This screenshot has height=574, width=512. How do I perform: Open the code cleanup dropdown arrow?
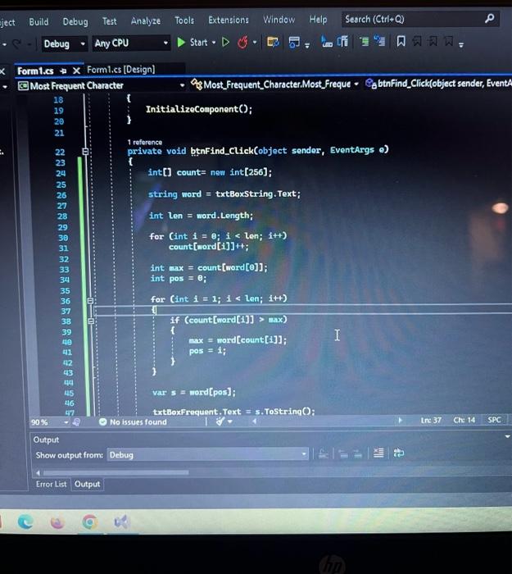pyautogui.click(x=230, y=421)
